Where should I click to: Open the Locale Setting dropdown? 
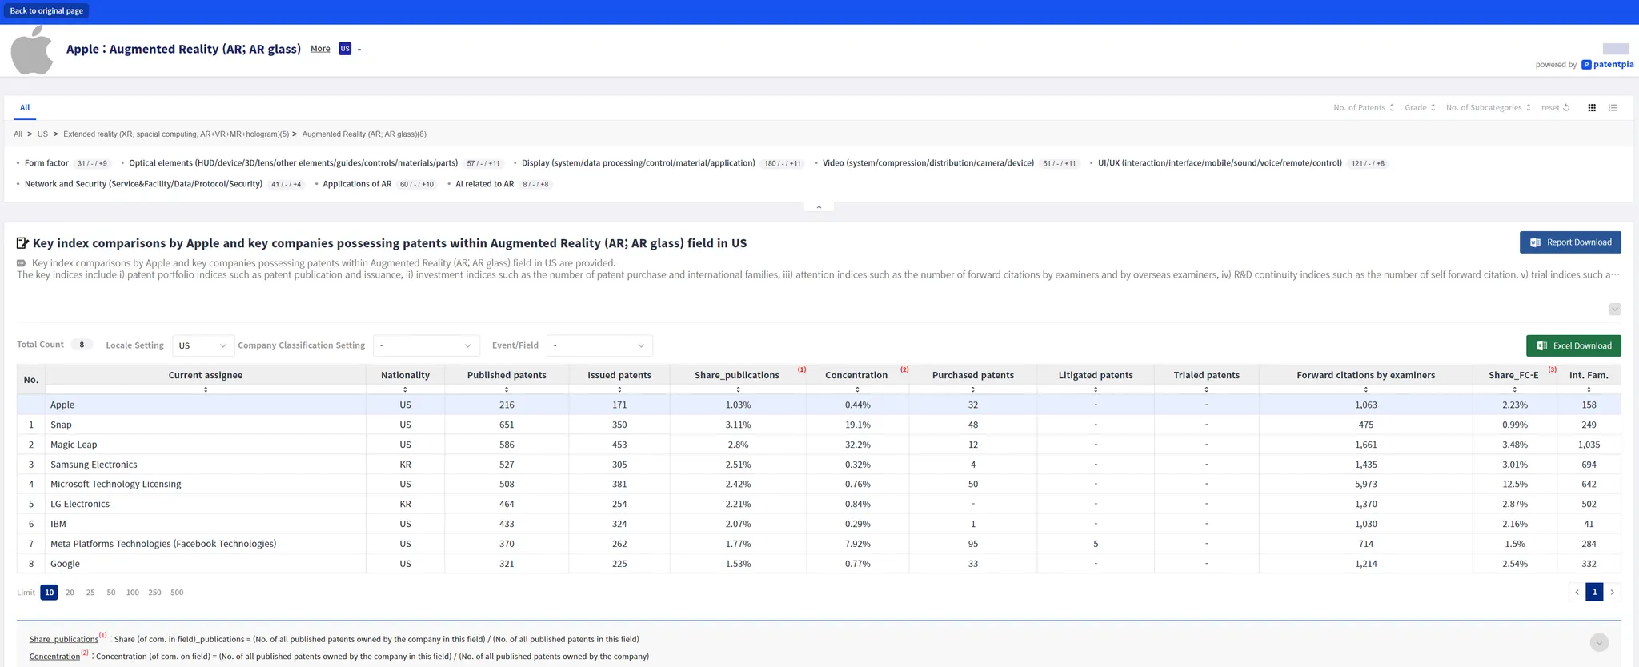click(202, 345)
